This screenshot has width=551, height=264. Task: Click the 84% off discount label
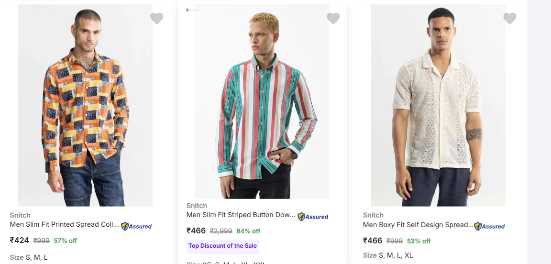[x=248, y=231]
